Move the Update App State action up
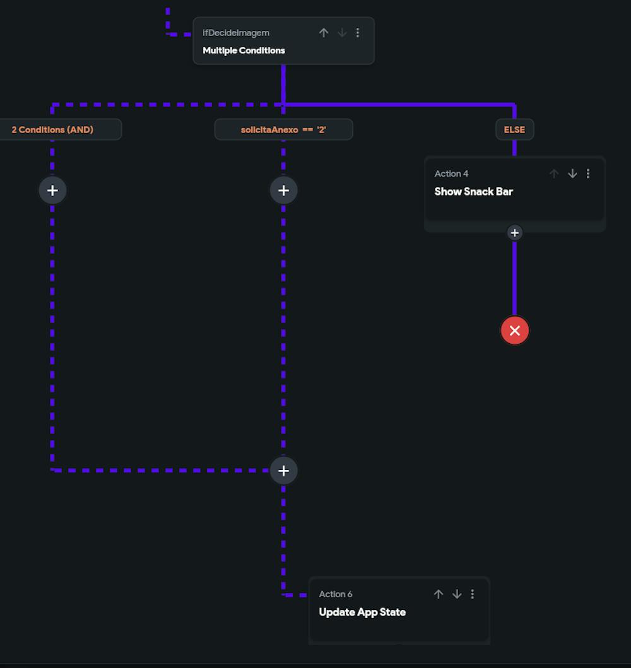 click(x=439, y=594)
